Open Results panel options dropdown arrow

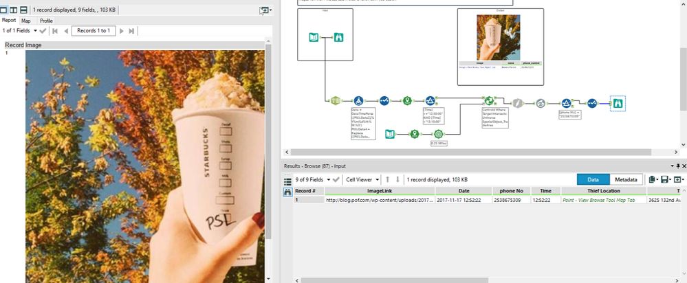pos(673,166)
